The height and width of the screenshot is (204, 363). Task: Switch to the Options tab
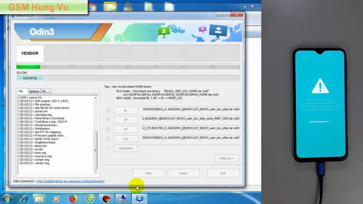[34, 91]
